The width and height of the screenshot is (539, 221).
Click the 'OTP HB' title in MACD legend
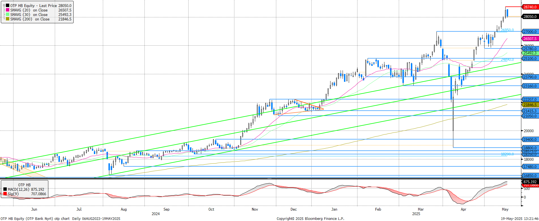click(x=24, y=185)
